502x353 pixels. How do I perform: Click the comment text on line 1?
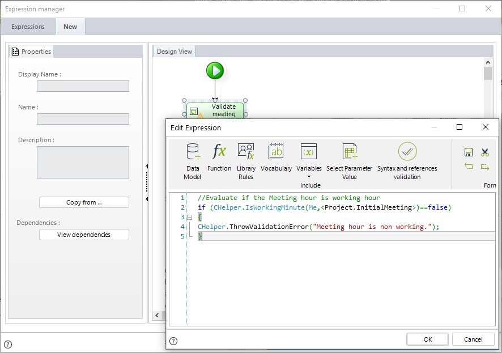point(289,198)
